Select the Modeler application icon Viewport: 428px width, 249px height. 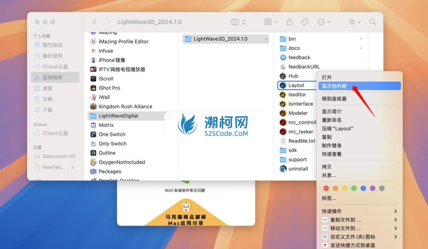coord(283,113)
